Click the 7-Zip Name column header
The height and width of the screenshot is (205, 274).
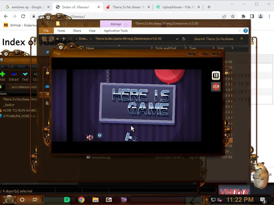click(3, 94)
